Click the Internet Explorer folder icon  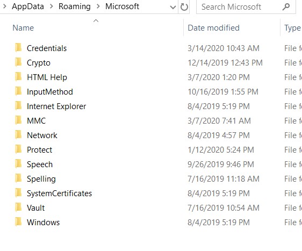[18, 106]
